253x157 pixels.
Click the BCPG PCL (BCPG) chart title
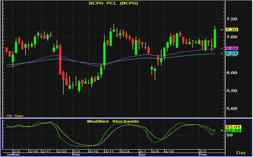pyautogui.click(x=113, y=3)
